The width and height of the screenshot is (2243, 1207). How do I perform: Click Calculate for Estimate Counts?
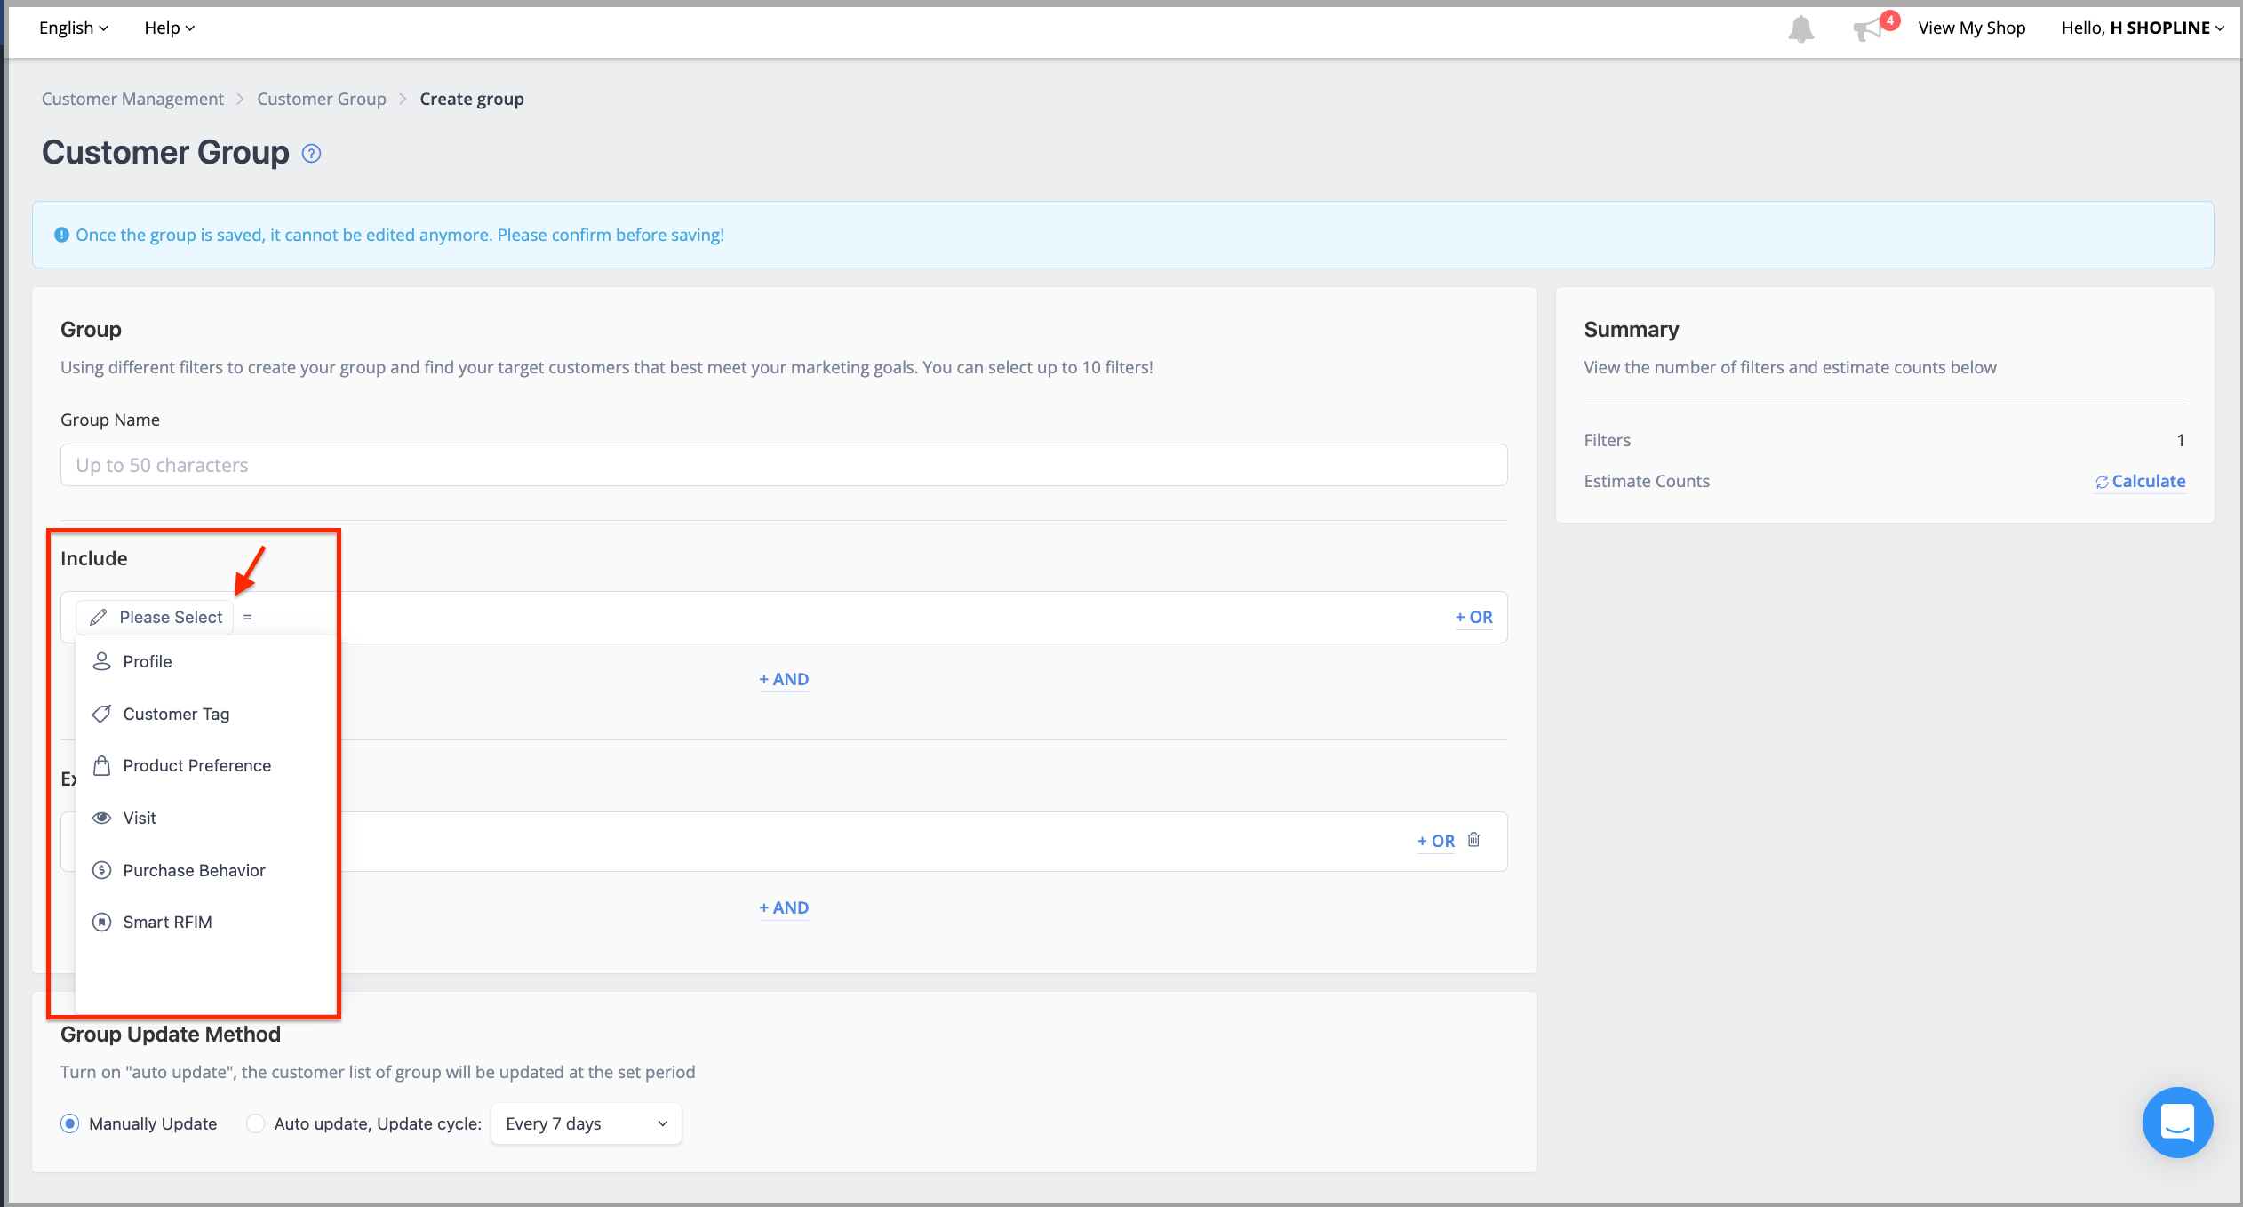coord(2140,481)
